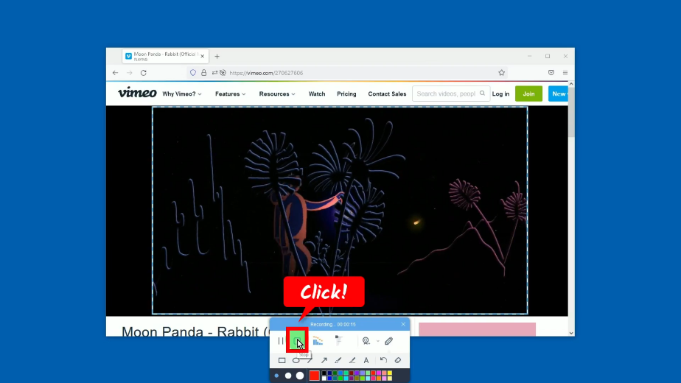Open the Watch page link

click(317, 94)
